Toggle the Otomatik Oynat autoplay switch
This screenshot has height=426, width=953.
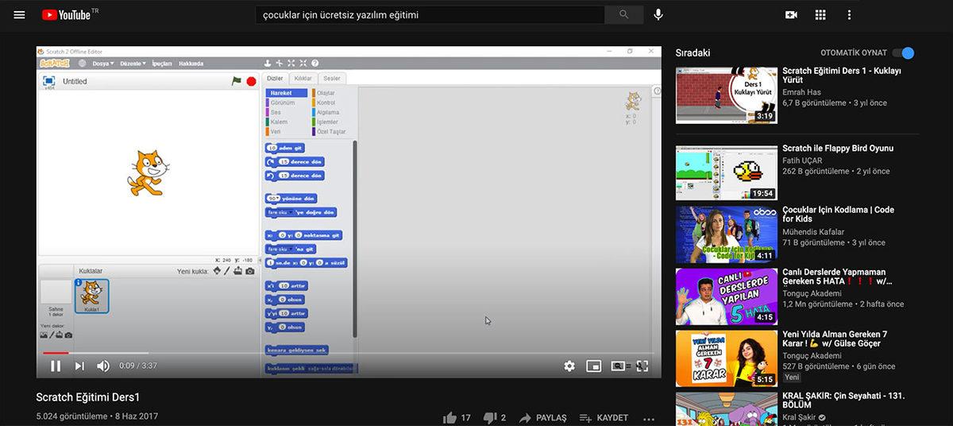click(903, 53)
